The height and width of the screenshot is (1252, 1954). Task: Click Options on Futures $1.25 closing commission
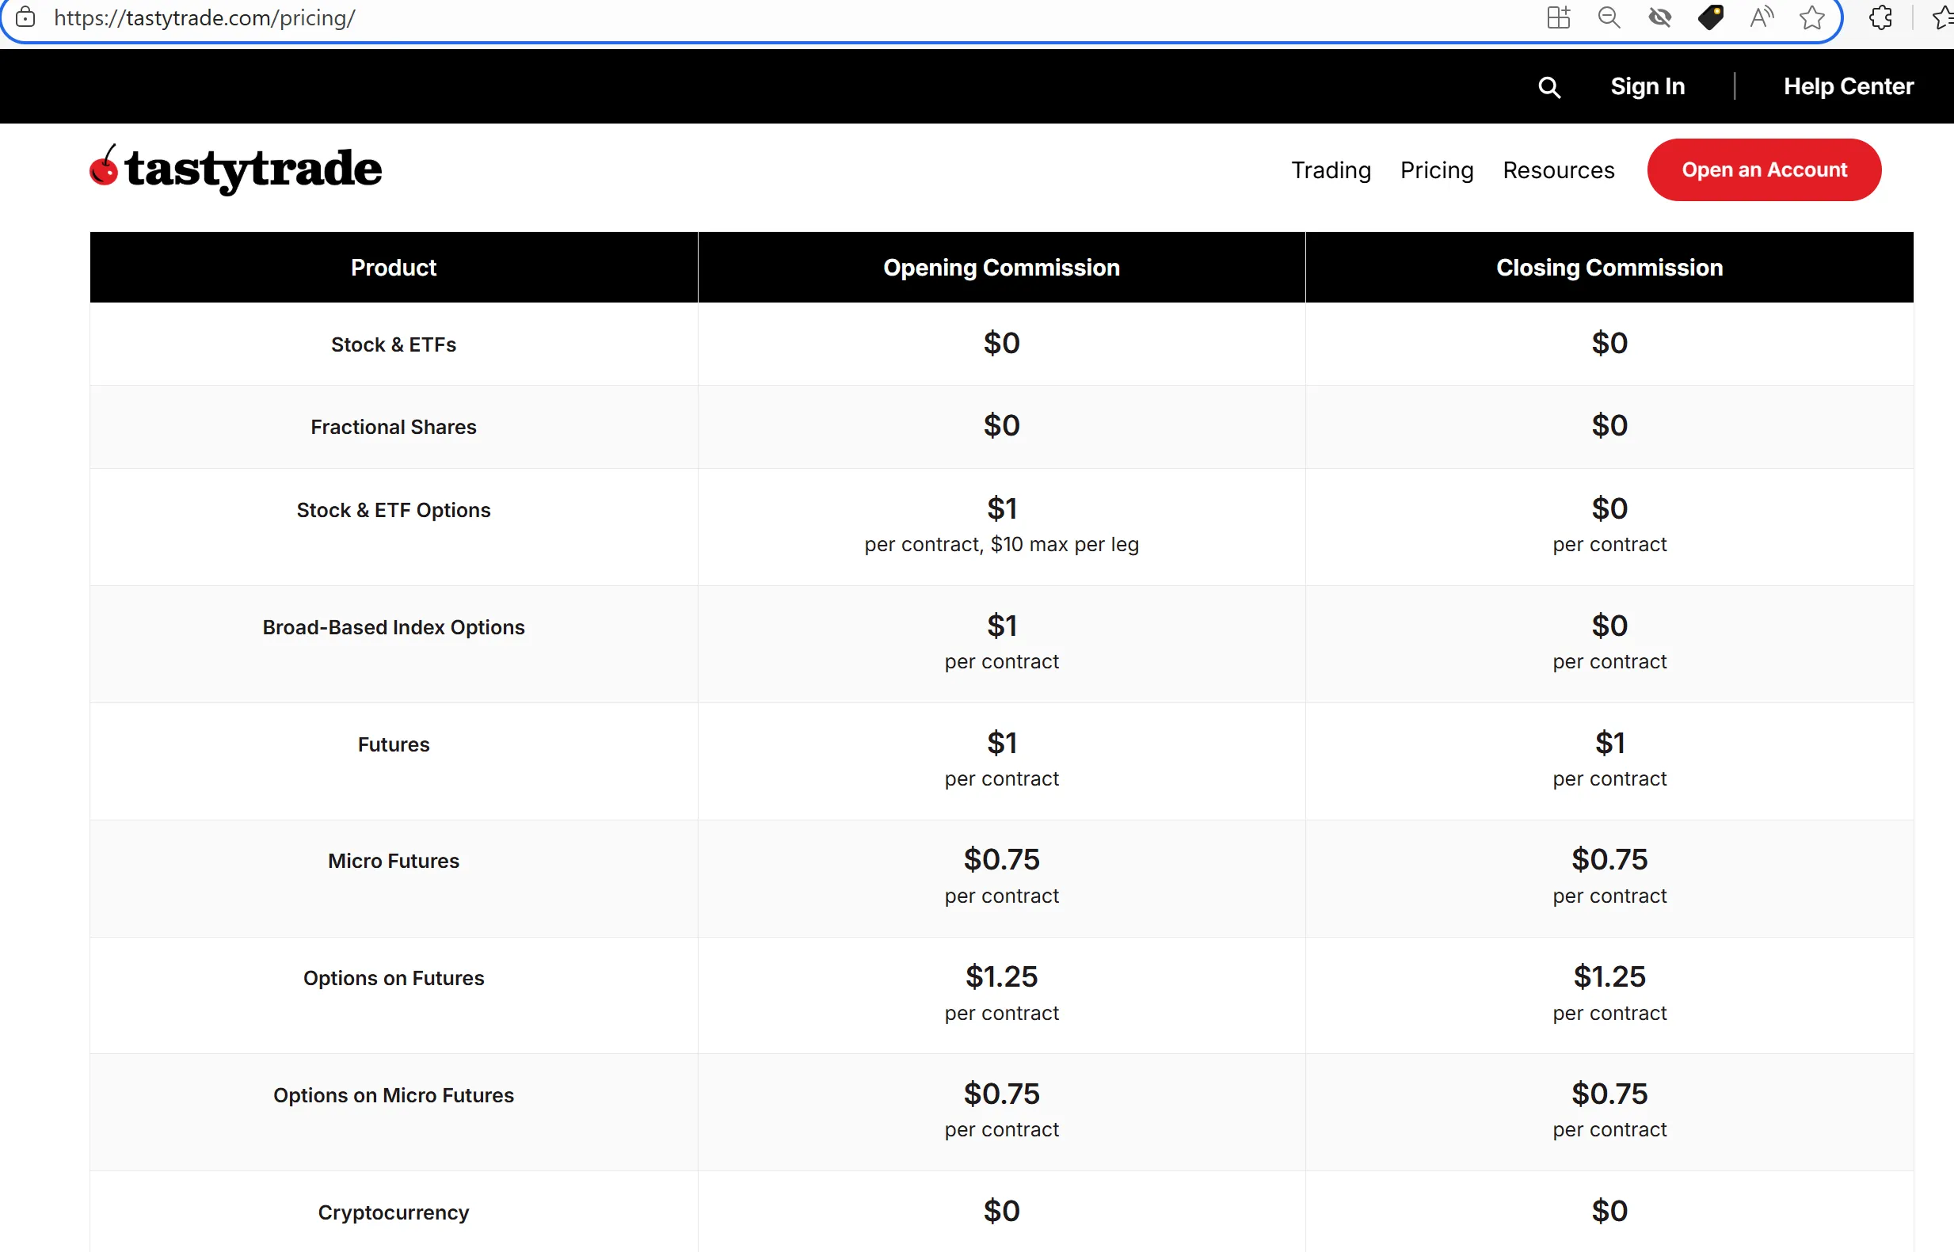point(1609,976)
